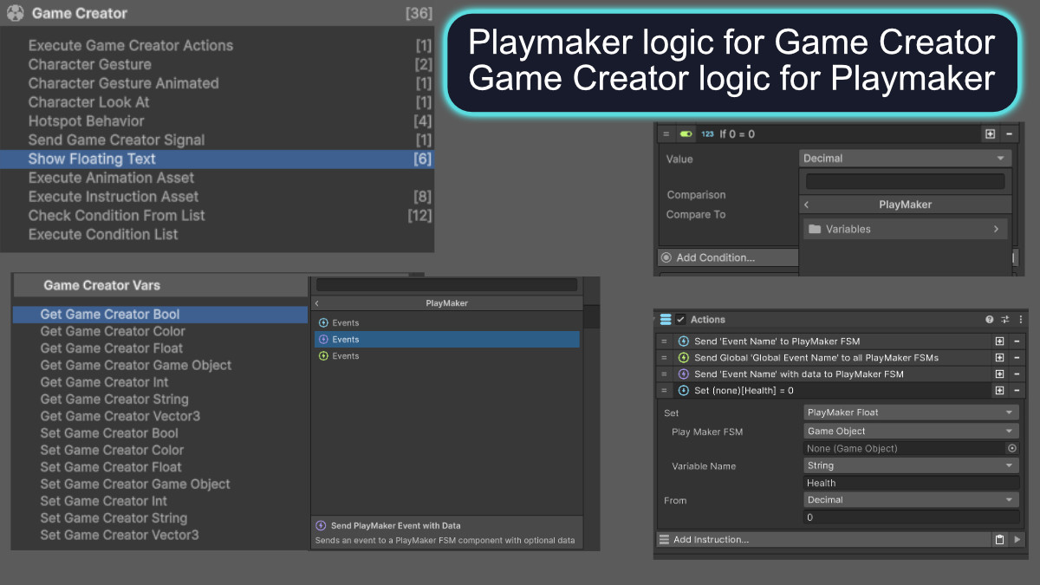The image size is (1040, 585).
Task: Click the Add Condition... button
Action: coord(728,257)
